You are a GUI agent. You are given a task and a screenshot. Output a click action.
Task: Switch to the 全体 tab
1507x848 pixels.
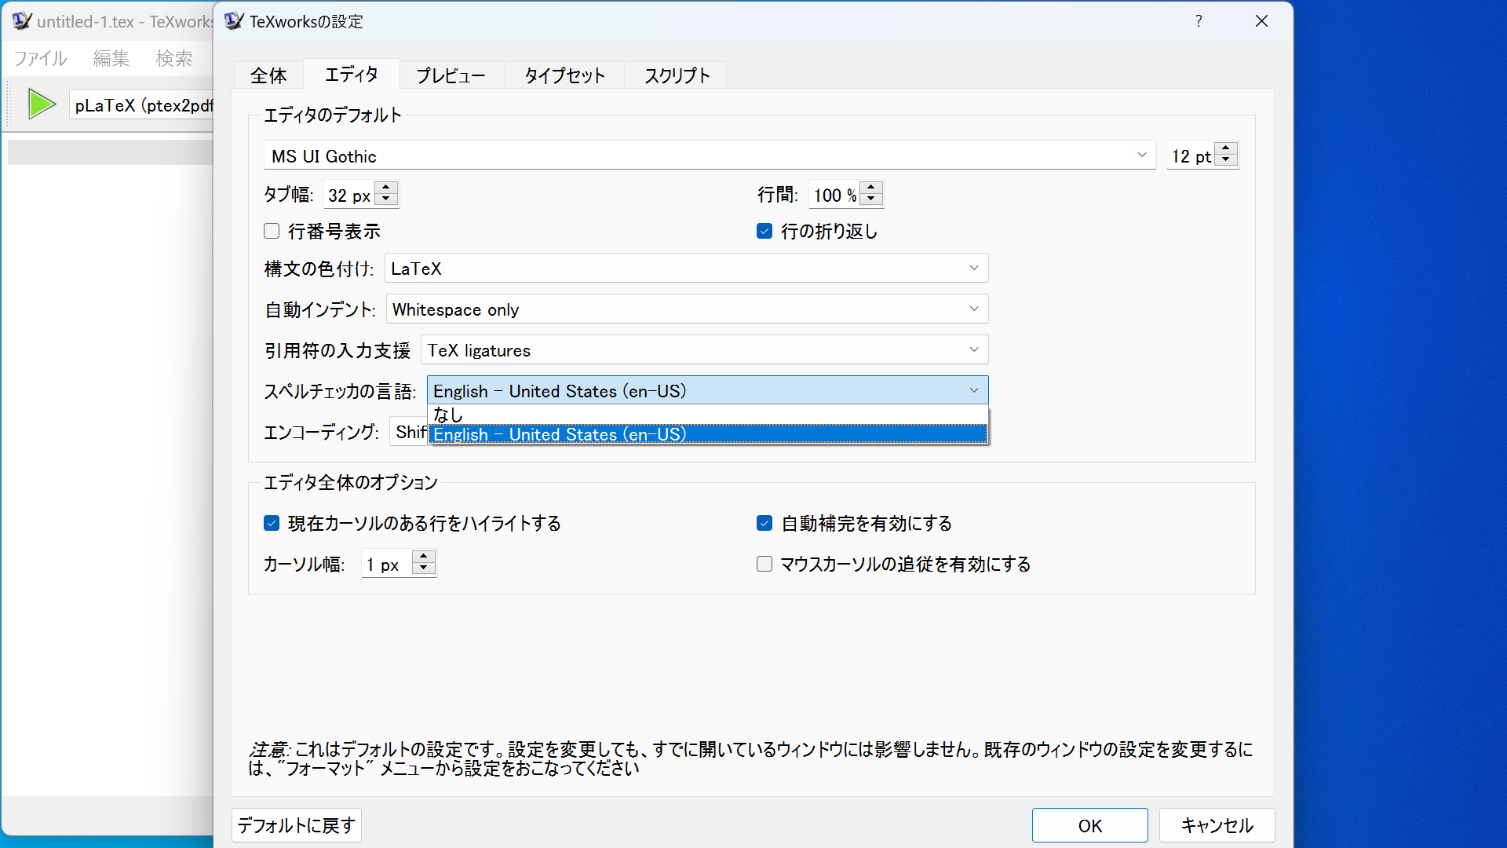pyautogui.click(x=268, y=75)
